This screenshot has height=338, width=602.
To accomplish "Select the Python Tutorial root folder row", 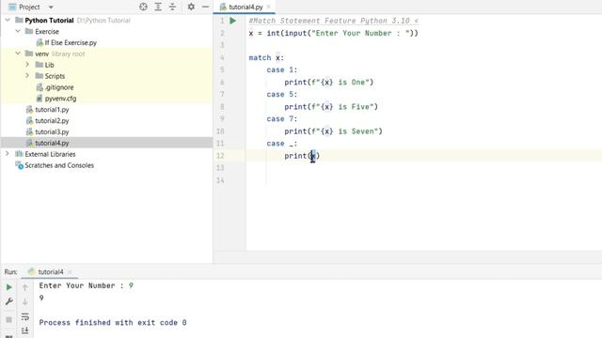I will pyautogui.click(x=106, y=20).
